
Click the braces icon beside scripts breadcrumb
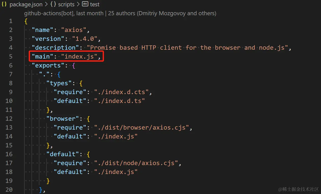53,5
